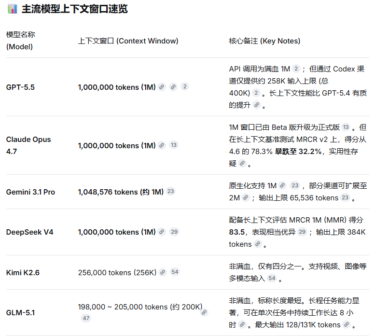Click the text '配备长上下文评估 MRCR 1M (MMR) 得分'
This screenshot has width=374, height=336.
pyautogui.click(x=296, y=220)
